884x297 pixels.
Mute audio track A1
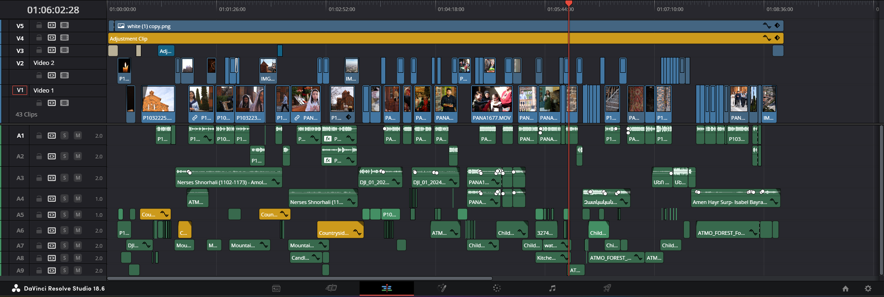click(78, 136)
